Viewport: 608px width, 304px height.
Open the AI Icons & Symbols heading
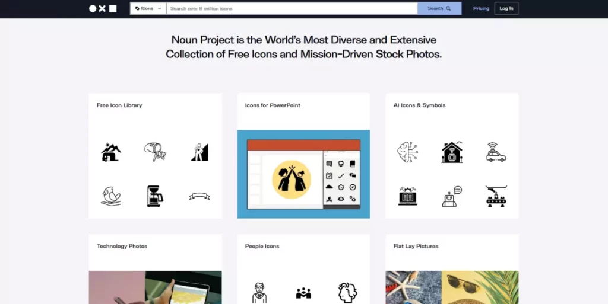(419, 105)
